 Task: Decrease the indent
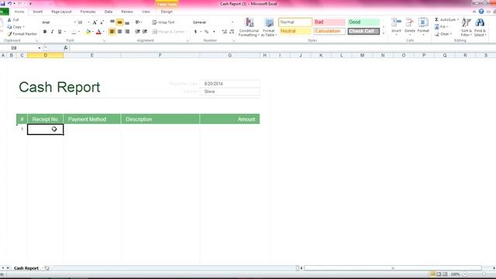tap(138, 32)
